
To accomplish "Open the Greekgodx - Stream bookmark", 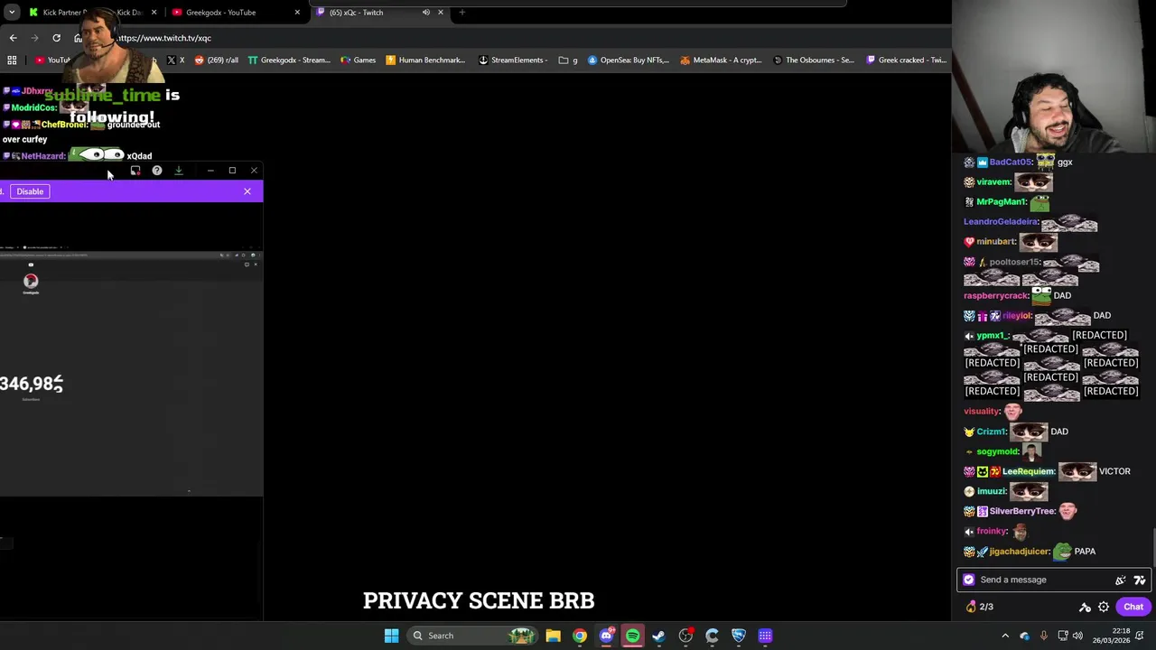I will (289, 60).
